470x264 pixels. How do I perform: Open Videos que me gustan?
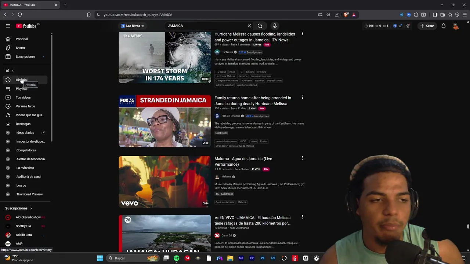point(26,115)
